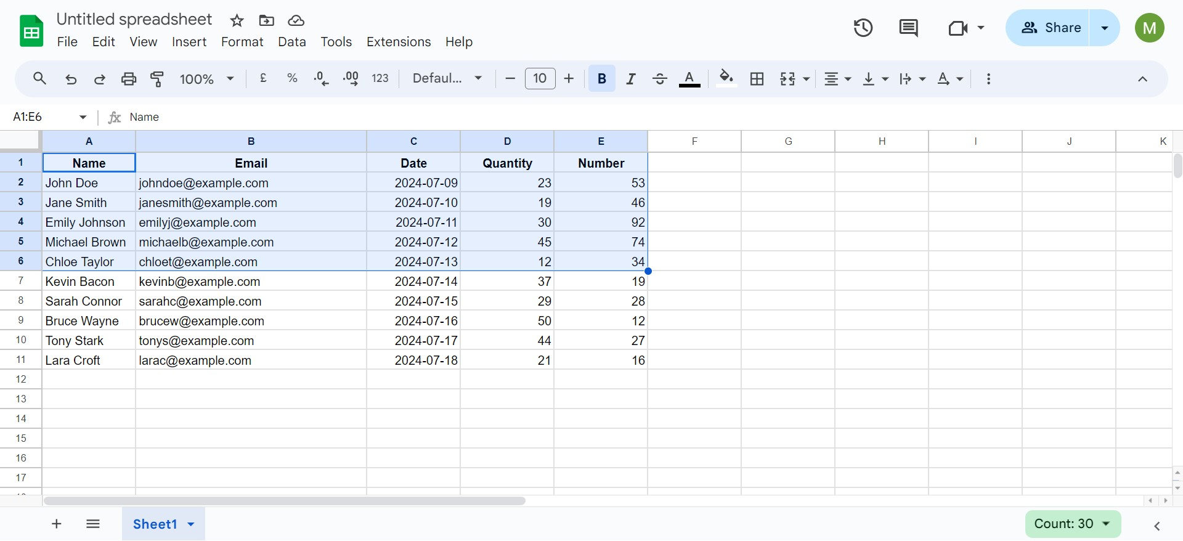
Task: Click the font size input field
Action: point(540,78)
